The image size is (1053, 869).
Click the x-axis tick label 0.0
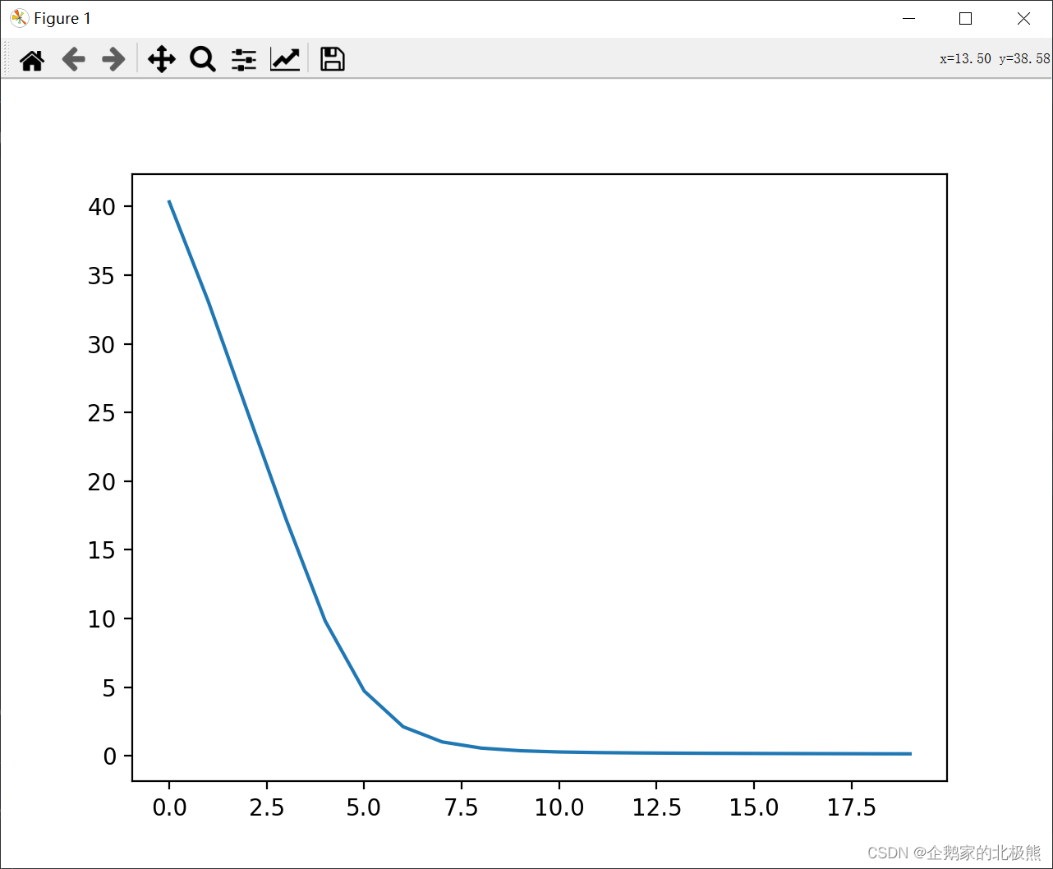pos(169,807)
